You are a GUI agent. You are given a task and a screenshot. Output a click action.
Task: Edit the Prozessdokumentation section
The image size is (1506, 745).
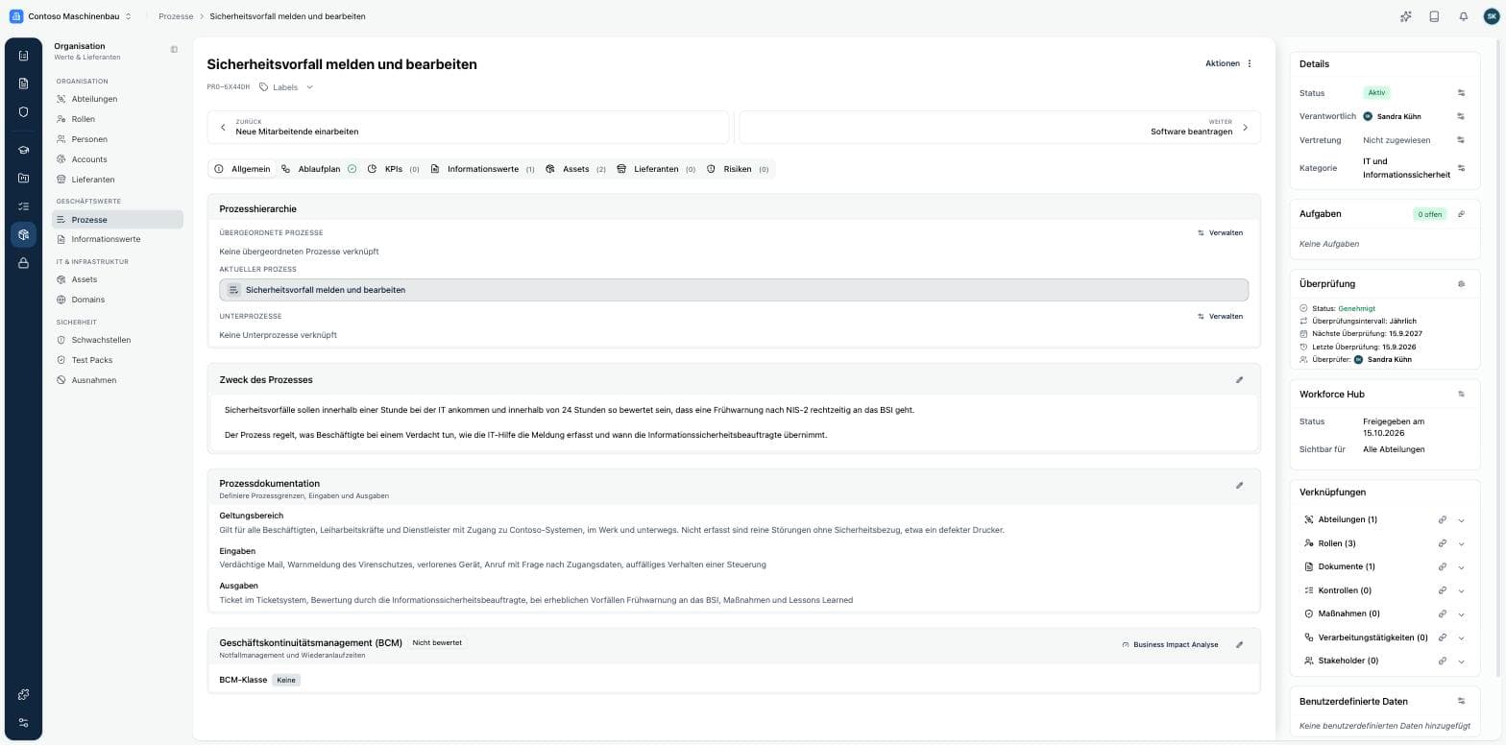[1239, 486]
